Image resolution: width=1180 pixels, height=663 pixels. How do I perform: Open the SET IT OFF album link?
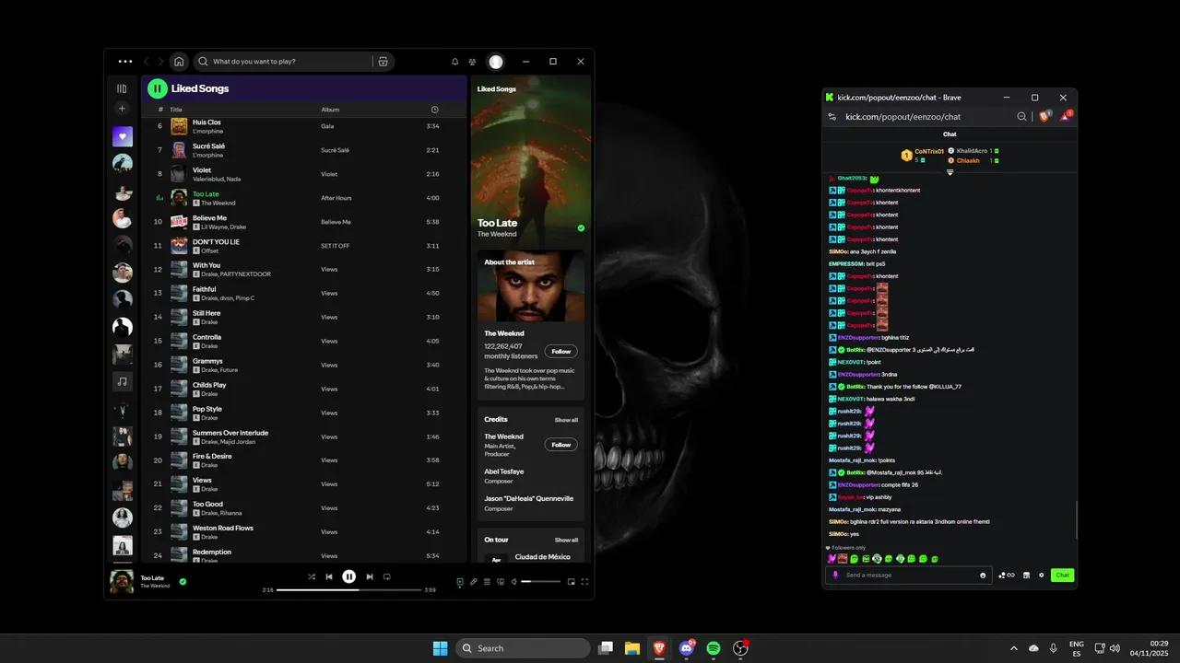tap(336, 246)
